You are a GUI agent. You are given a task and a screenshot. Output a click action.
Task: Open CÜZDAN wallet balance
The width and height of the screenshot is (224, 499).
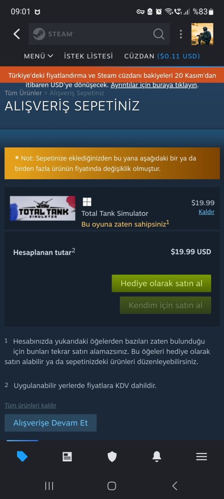162,56
